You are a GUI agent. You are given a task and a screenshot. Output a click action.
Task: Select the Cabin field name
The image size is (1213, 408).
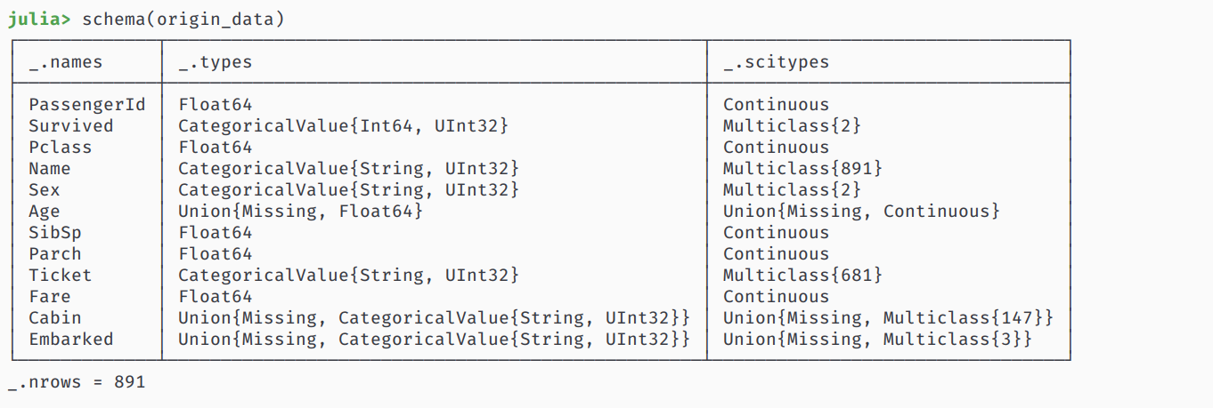pyautogui.click(x=54, y=318)
